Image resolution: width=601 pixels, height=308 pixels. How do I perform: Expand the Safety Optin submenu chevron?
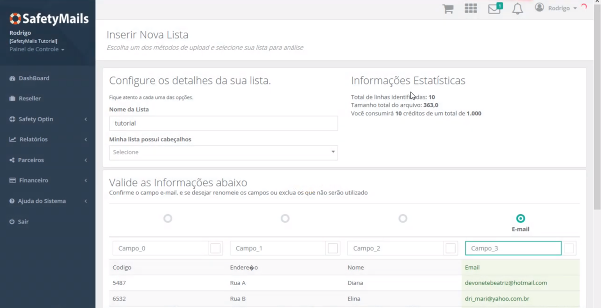coord(86,119)
